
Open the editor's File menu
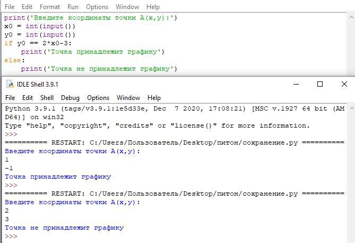pos(10,7)
